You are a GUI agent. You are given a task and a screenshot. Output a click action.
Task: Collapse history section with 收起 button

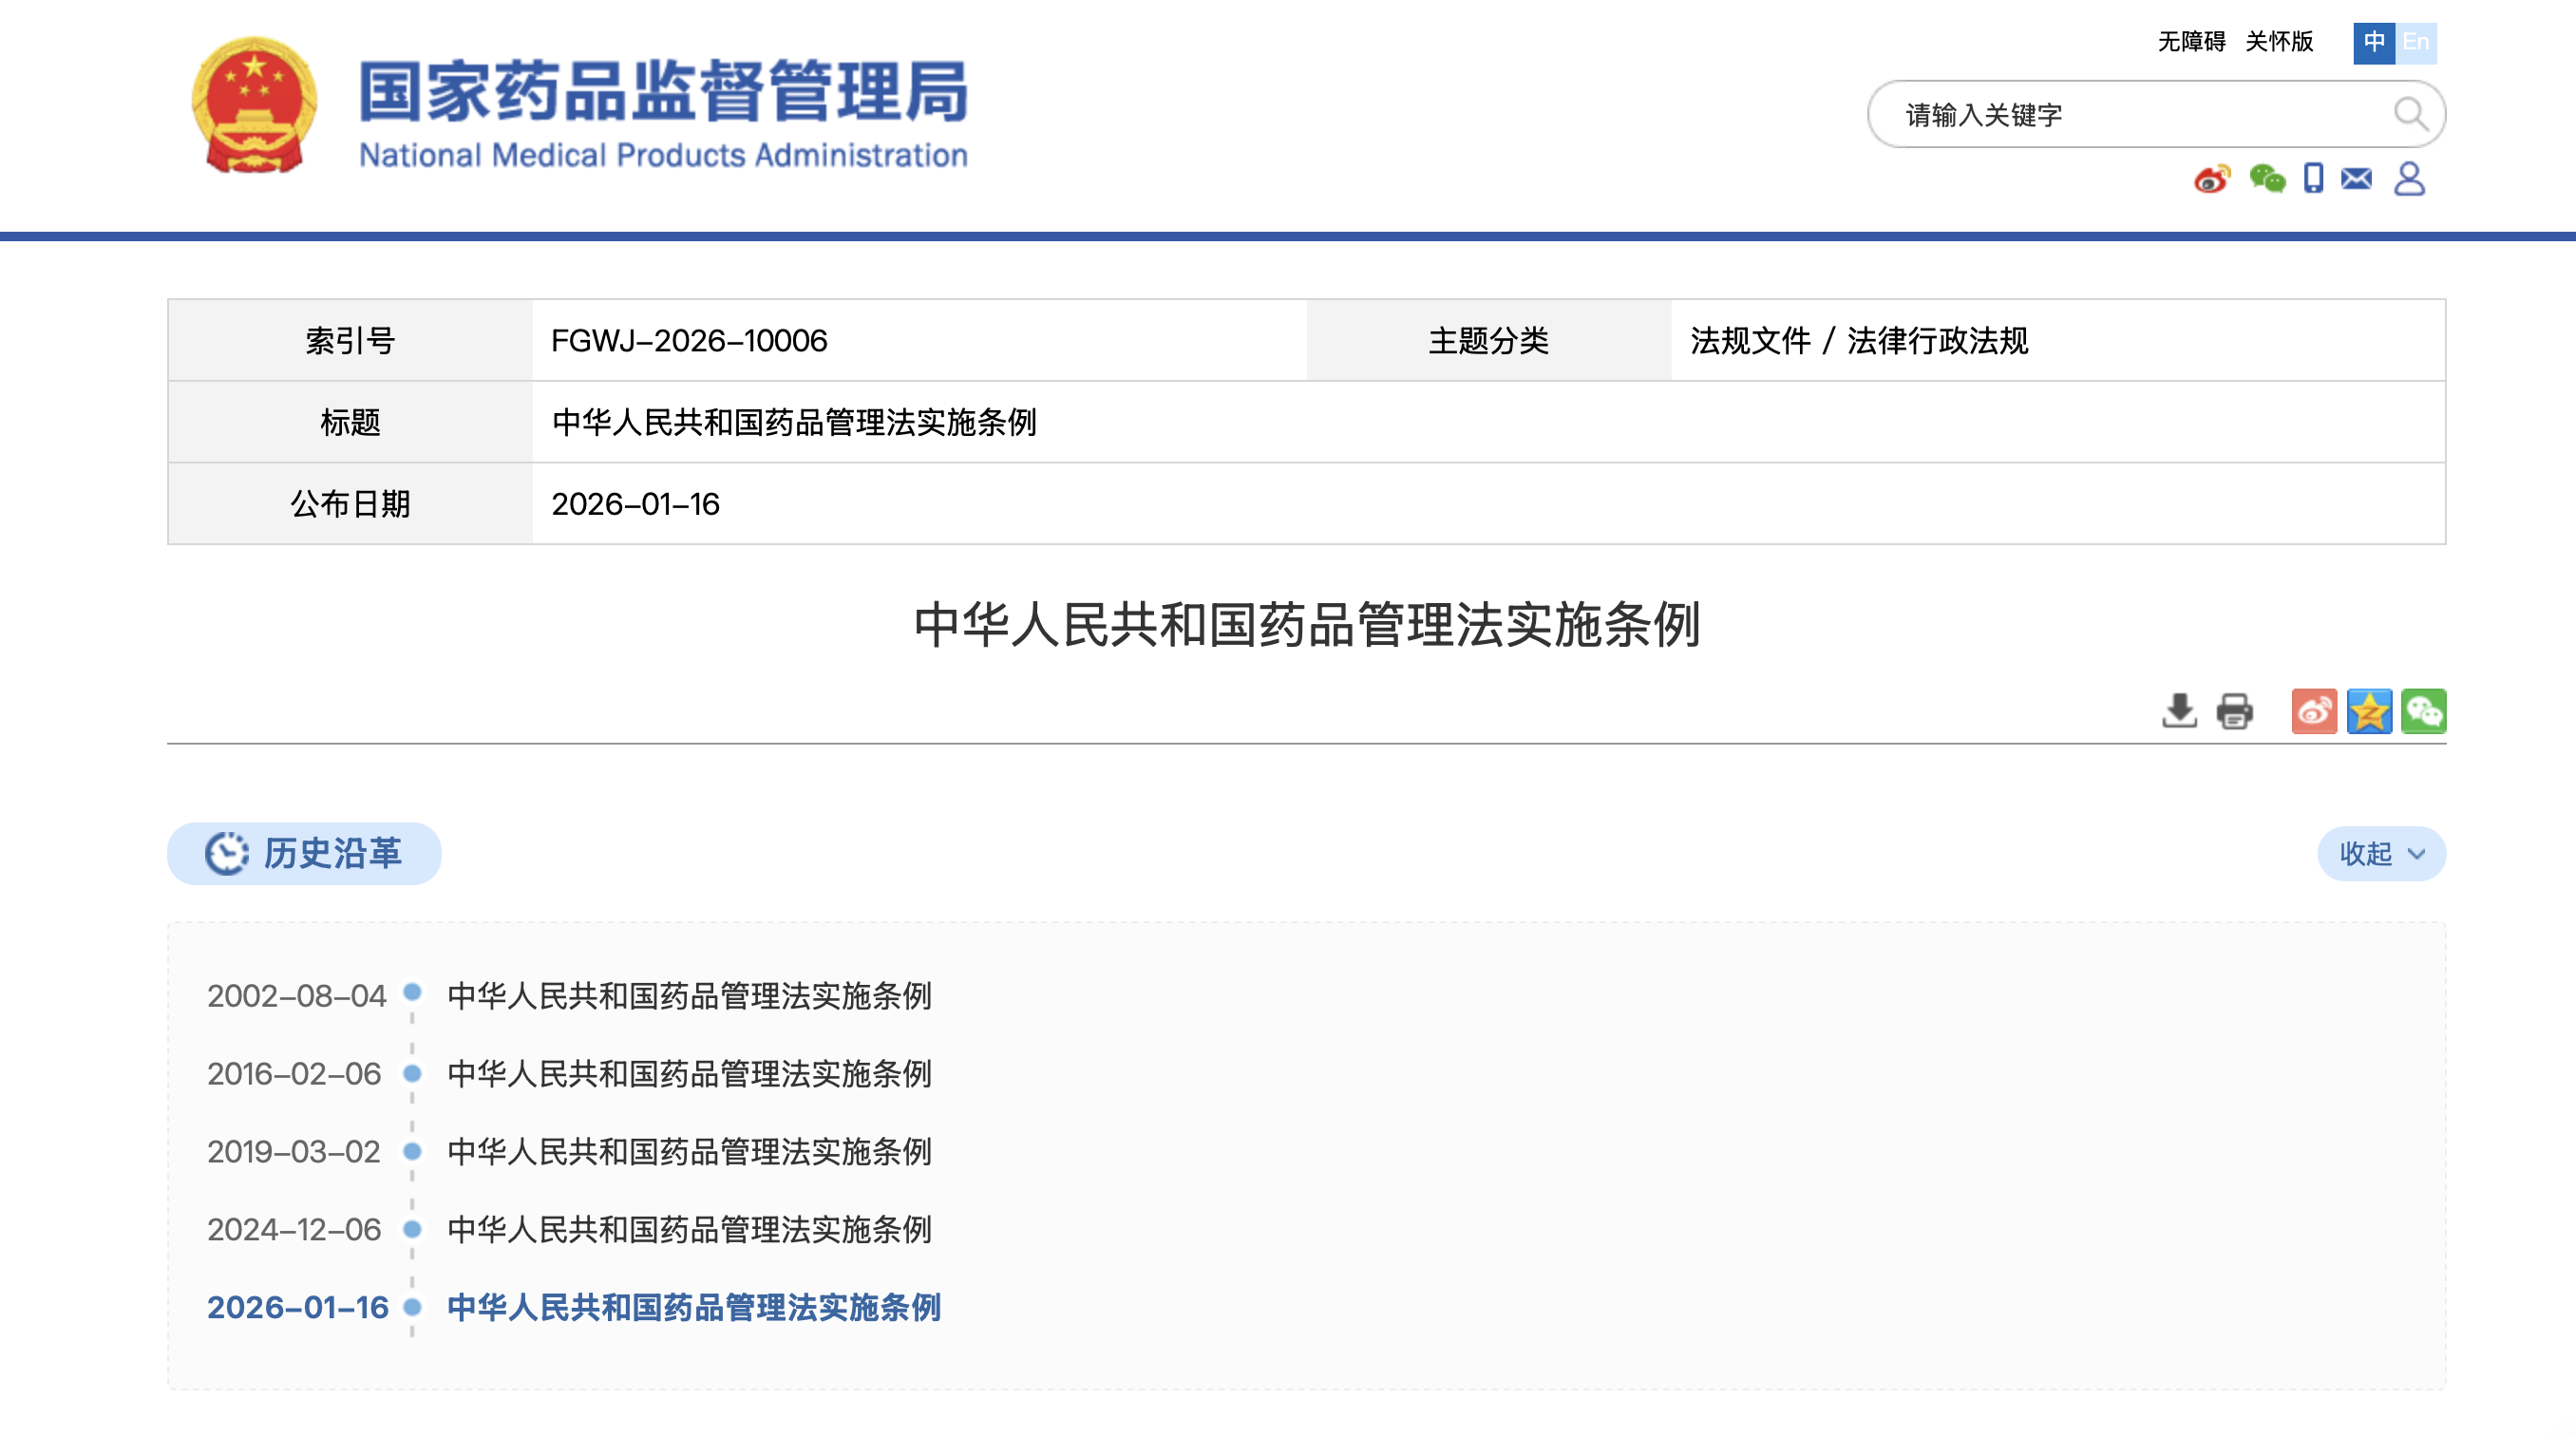pos(2381,853)
